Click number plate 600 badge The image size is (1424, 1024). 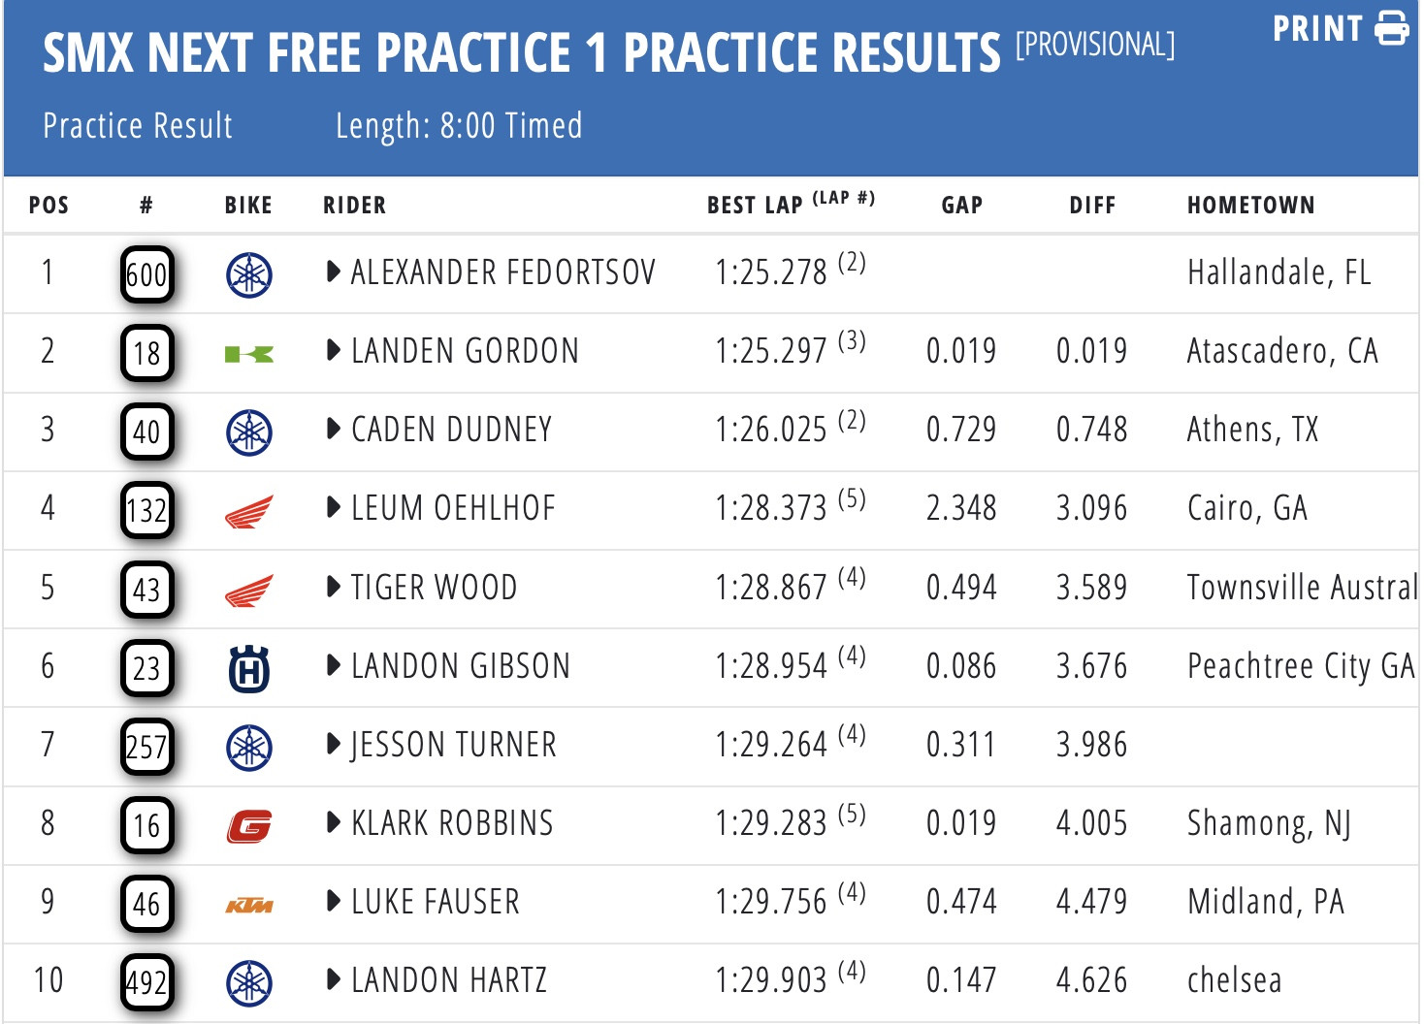pyautogui.click(x=147, y=275)
